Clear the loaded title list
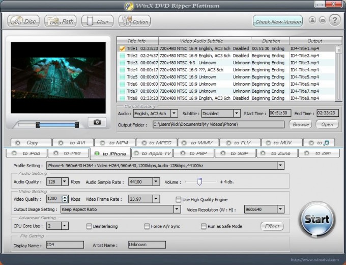 tap(97, 21)
